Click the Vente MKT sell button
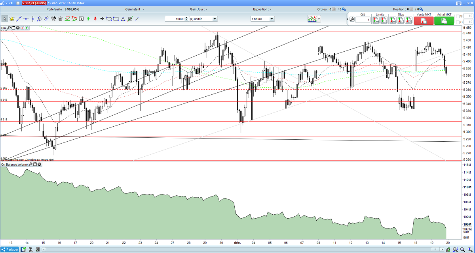The height and width of the screenshot is (253, 475). [424, 21]
